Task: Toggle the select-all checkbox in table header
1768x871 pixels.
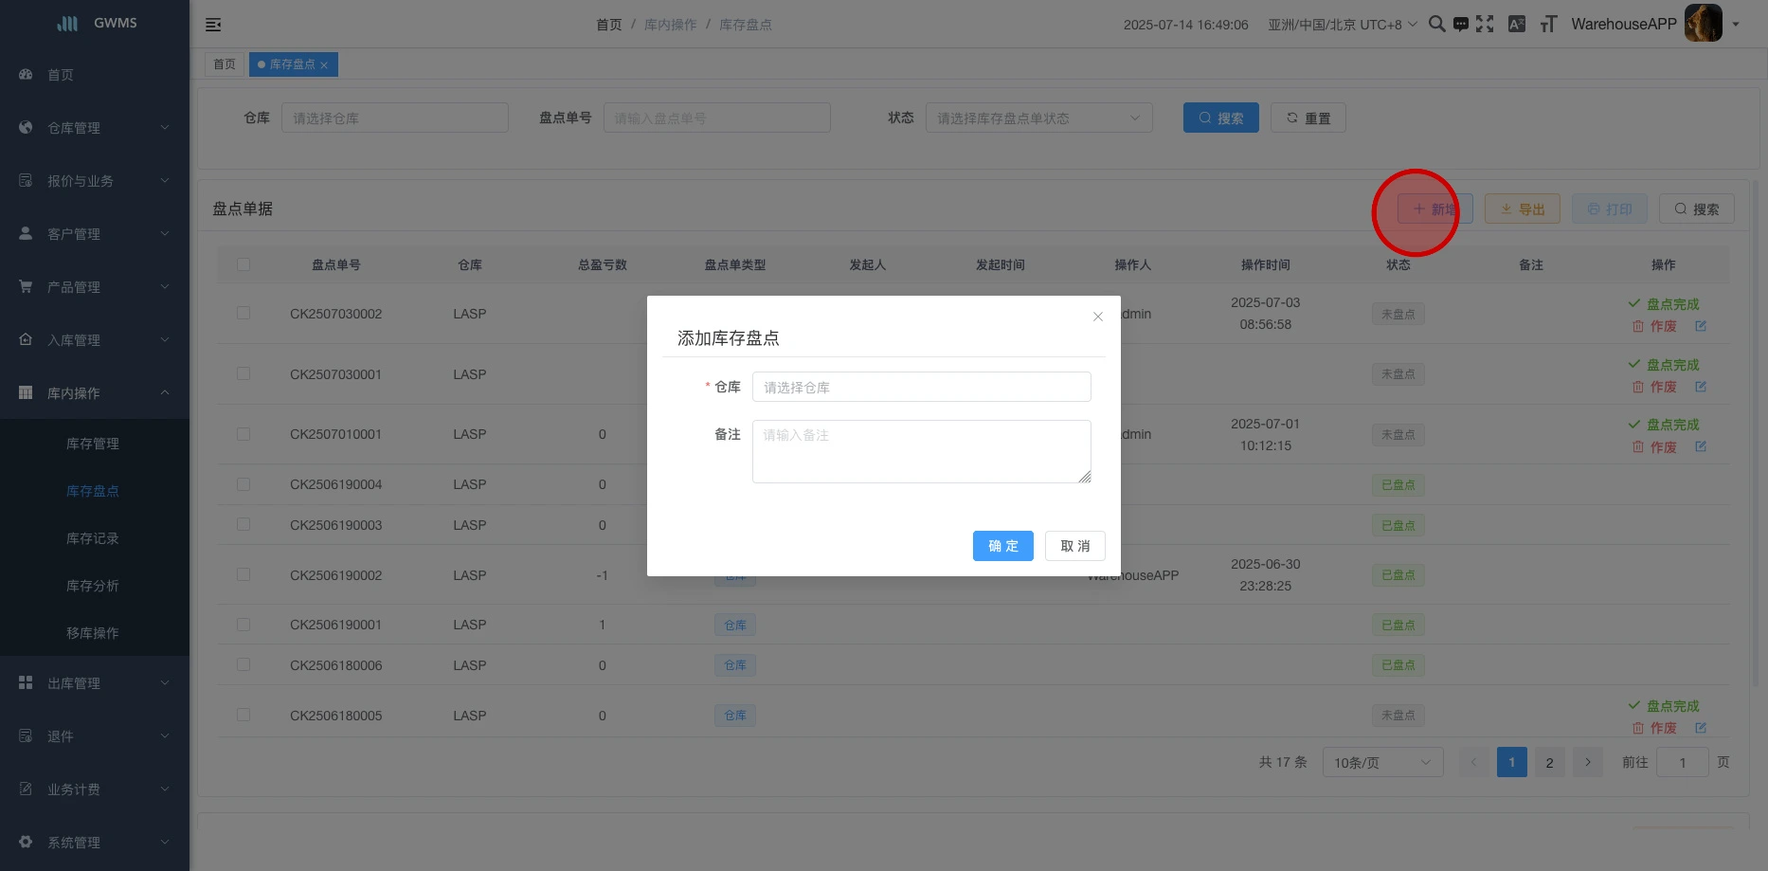Action: (244, 264)
